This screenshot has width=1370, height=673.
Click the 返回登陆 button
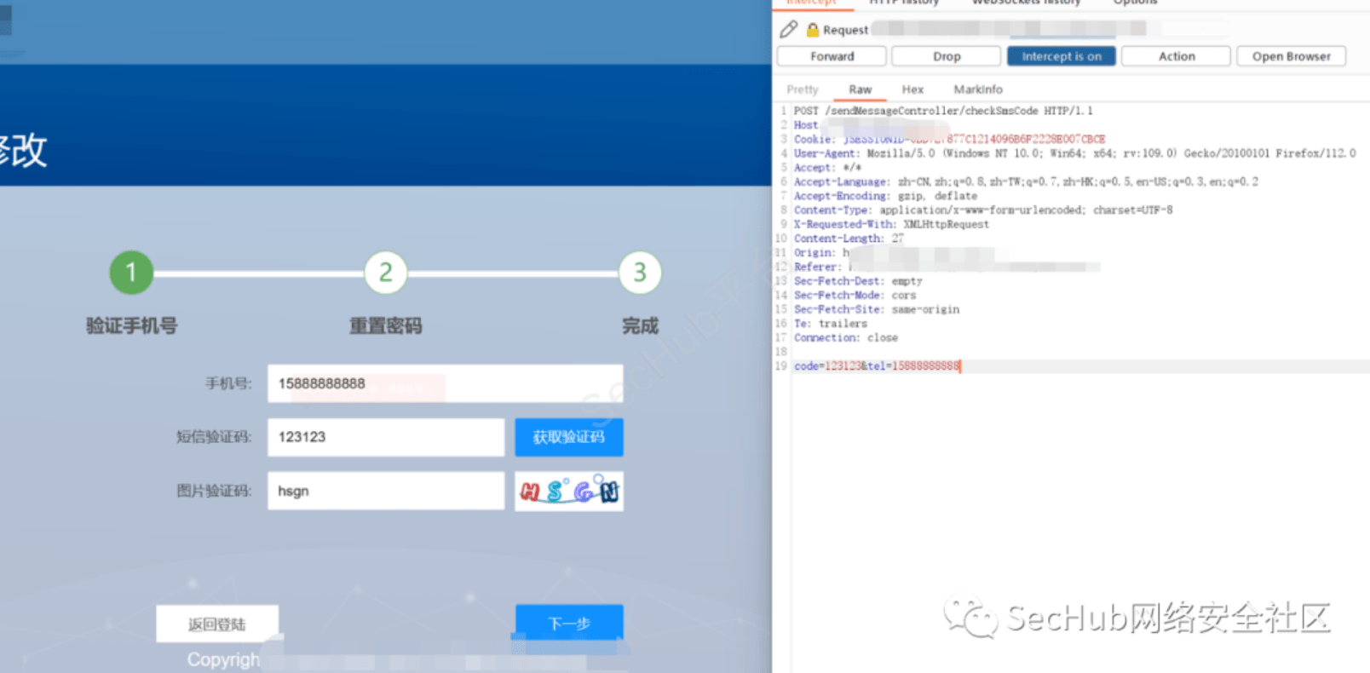point(217,624)
